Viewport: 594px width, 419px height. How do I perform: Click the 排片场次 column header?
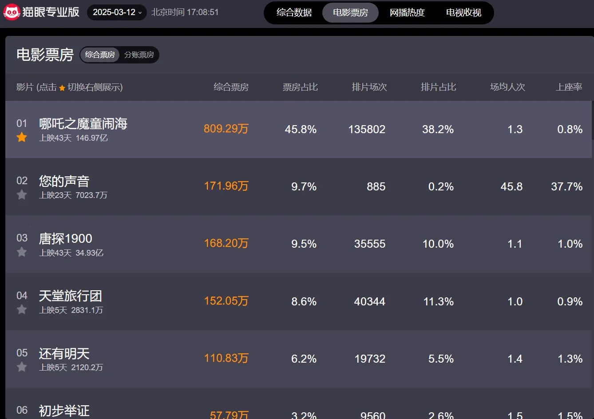tap(369, 87)
